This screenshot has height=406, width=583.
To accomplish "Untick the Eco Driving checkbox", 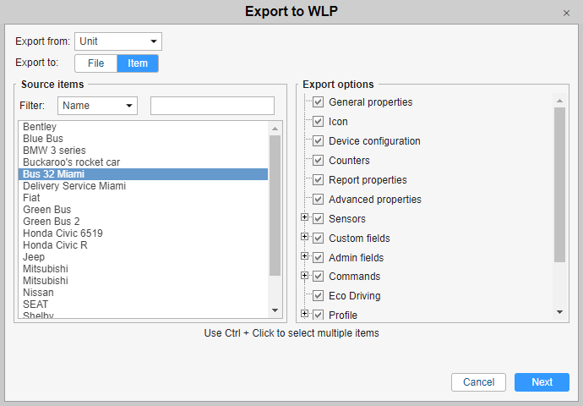I will pos(318,296).
